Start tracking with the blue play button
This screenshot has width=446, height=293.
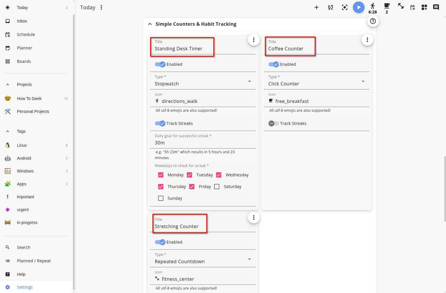point(359,7)
